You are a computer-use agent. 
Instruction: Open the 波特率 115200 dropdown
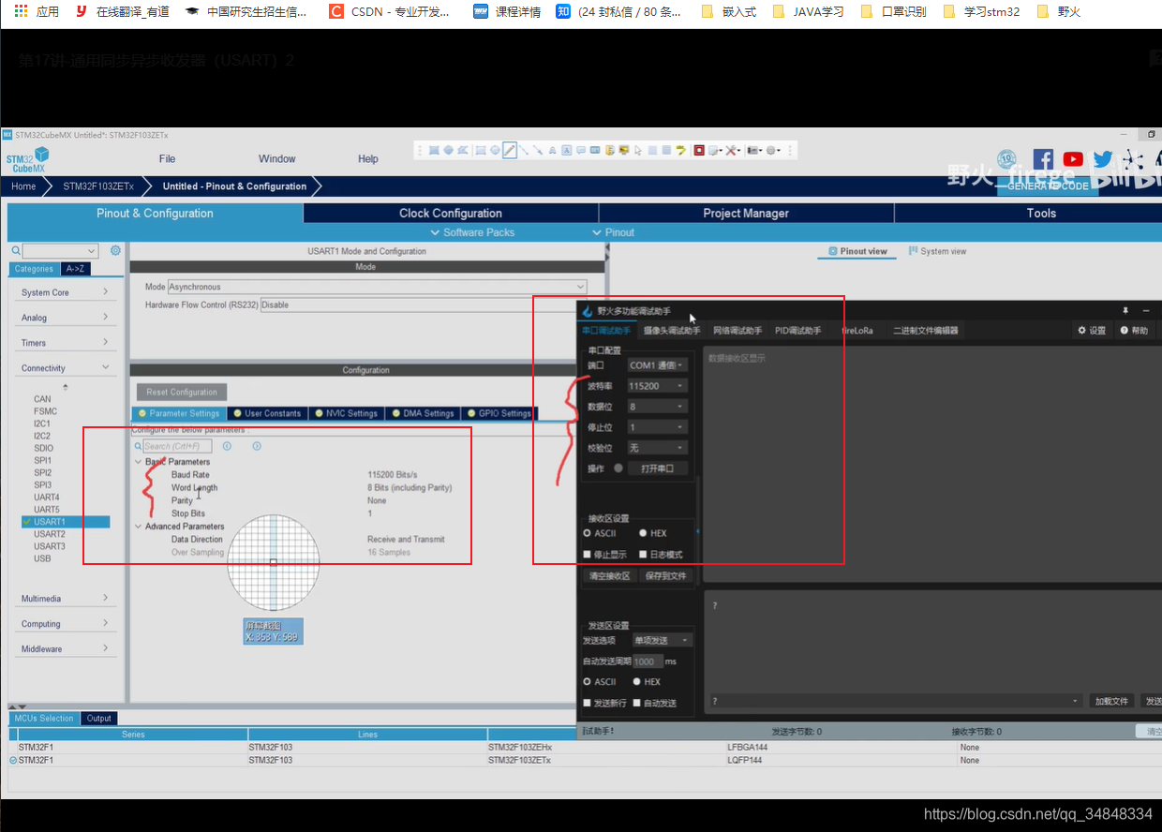(657, 386)
